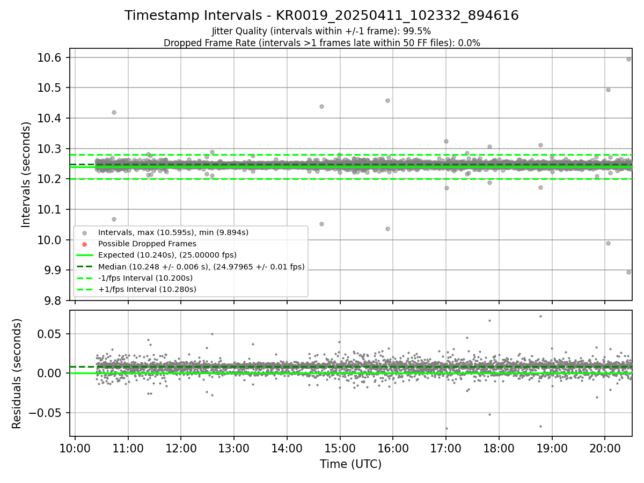Click the gray dot marker beside 'Intervals, max' legend entry
644x483 pixels.
pyautogui.click(x=84, y=233)
